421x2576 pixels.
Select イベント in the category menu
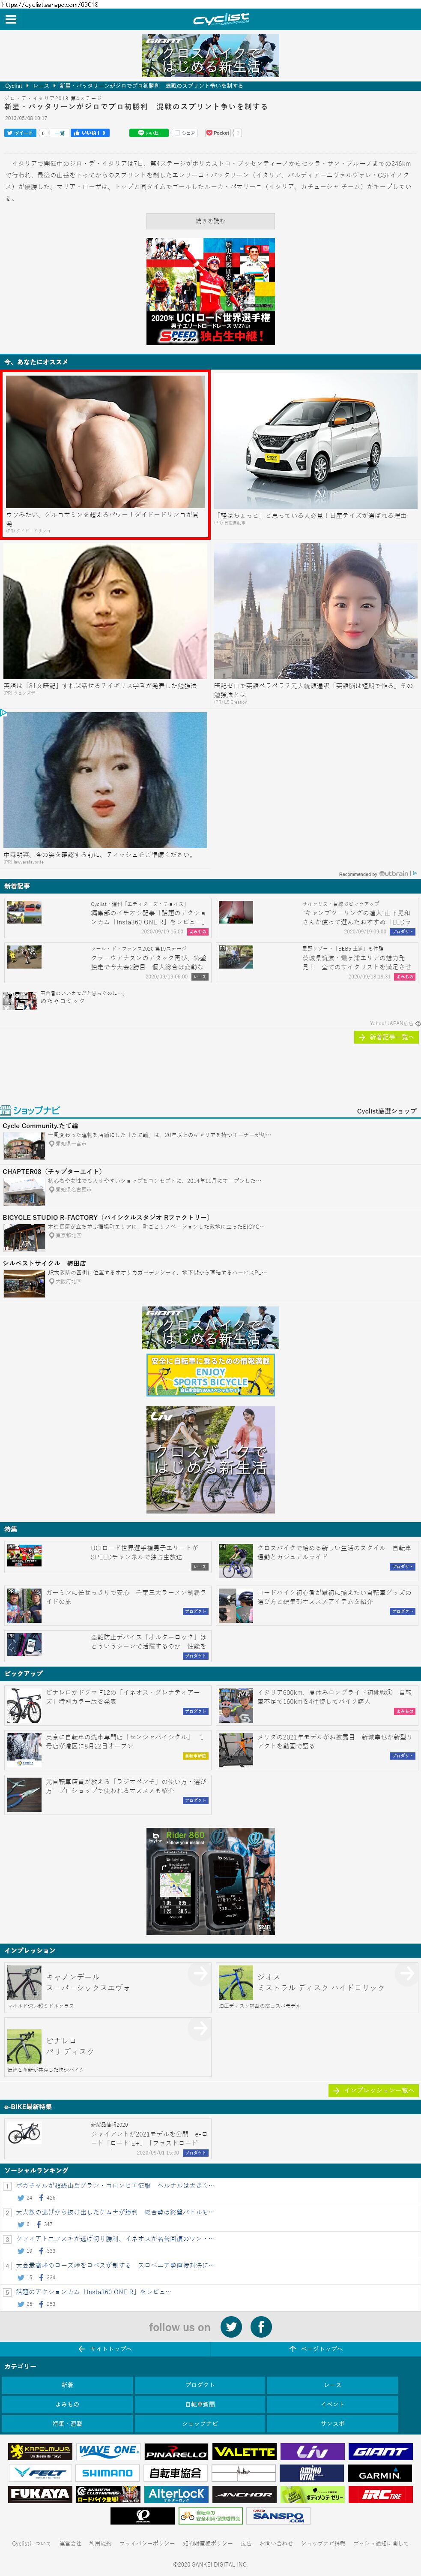[332, 2404]
